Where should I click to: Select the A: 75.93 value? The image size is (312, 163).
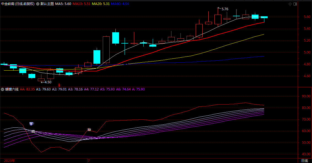tap(138, 89)
